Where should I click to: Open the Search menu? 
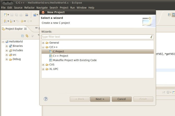(x=54, y=8)
